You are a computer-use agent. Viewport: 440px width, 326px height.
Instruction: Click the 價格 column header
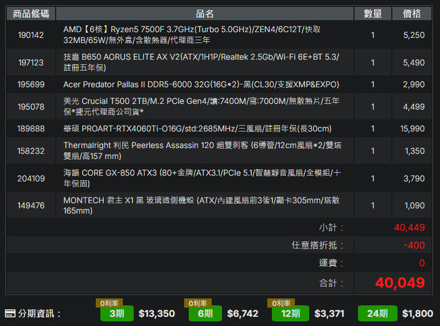412,13
